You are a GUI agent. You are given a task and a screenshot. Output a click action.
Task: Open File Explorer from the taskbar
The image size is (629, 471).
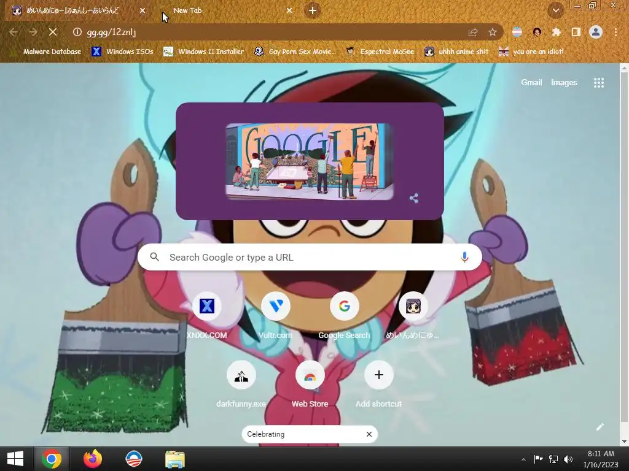175,459
